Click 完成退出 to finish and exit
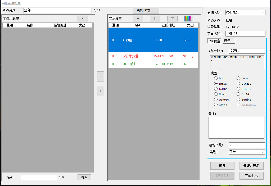 point(251,175)
